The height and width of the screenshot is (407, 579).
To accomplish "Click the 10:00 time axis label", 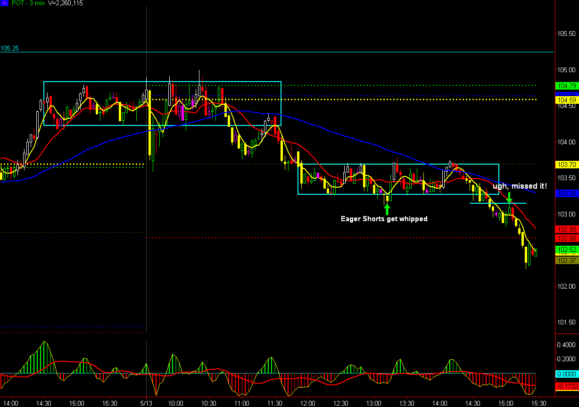I will [175, 404].
